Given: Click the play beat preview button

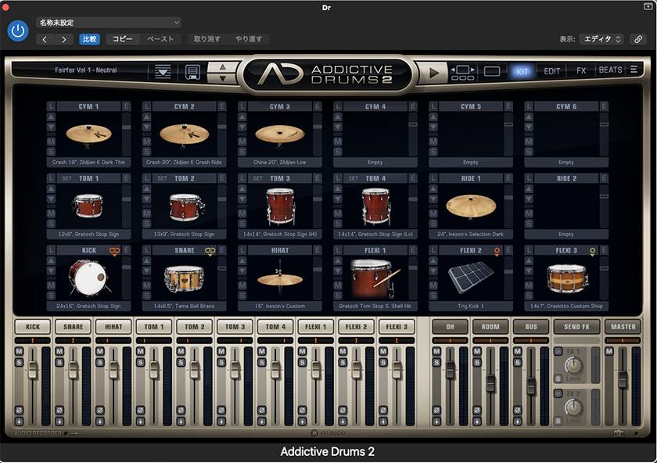Looking at the screenshot, I should point(433,73).
